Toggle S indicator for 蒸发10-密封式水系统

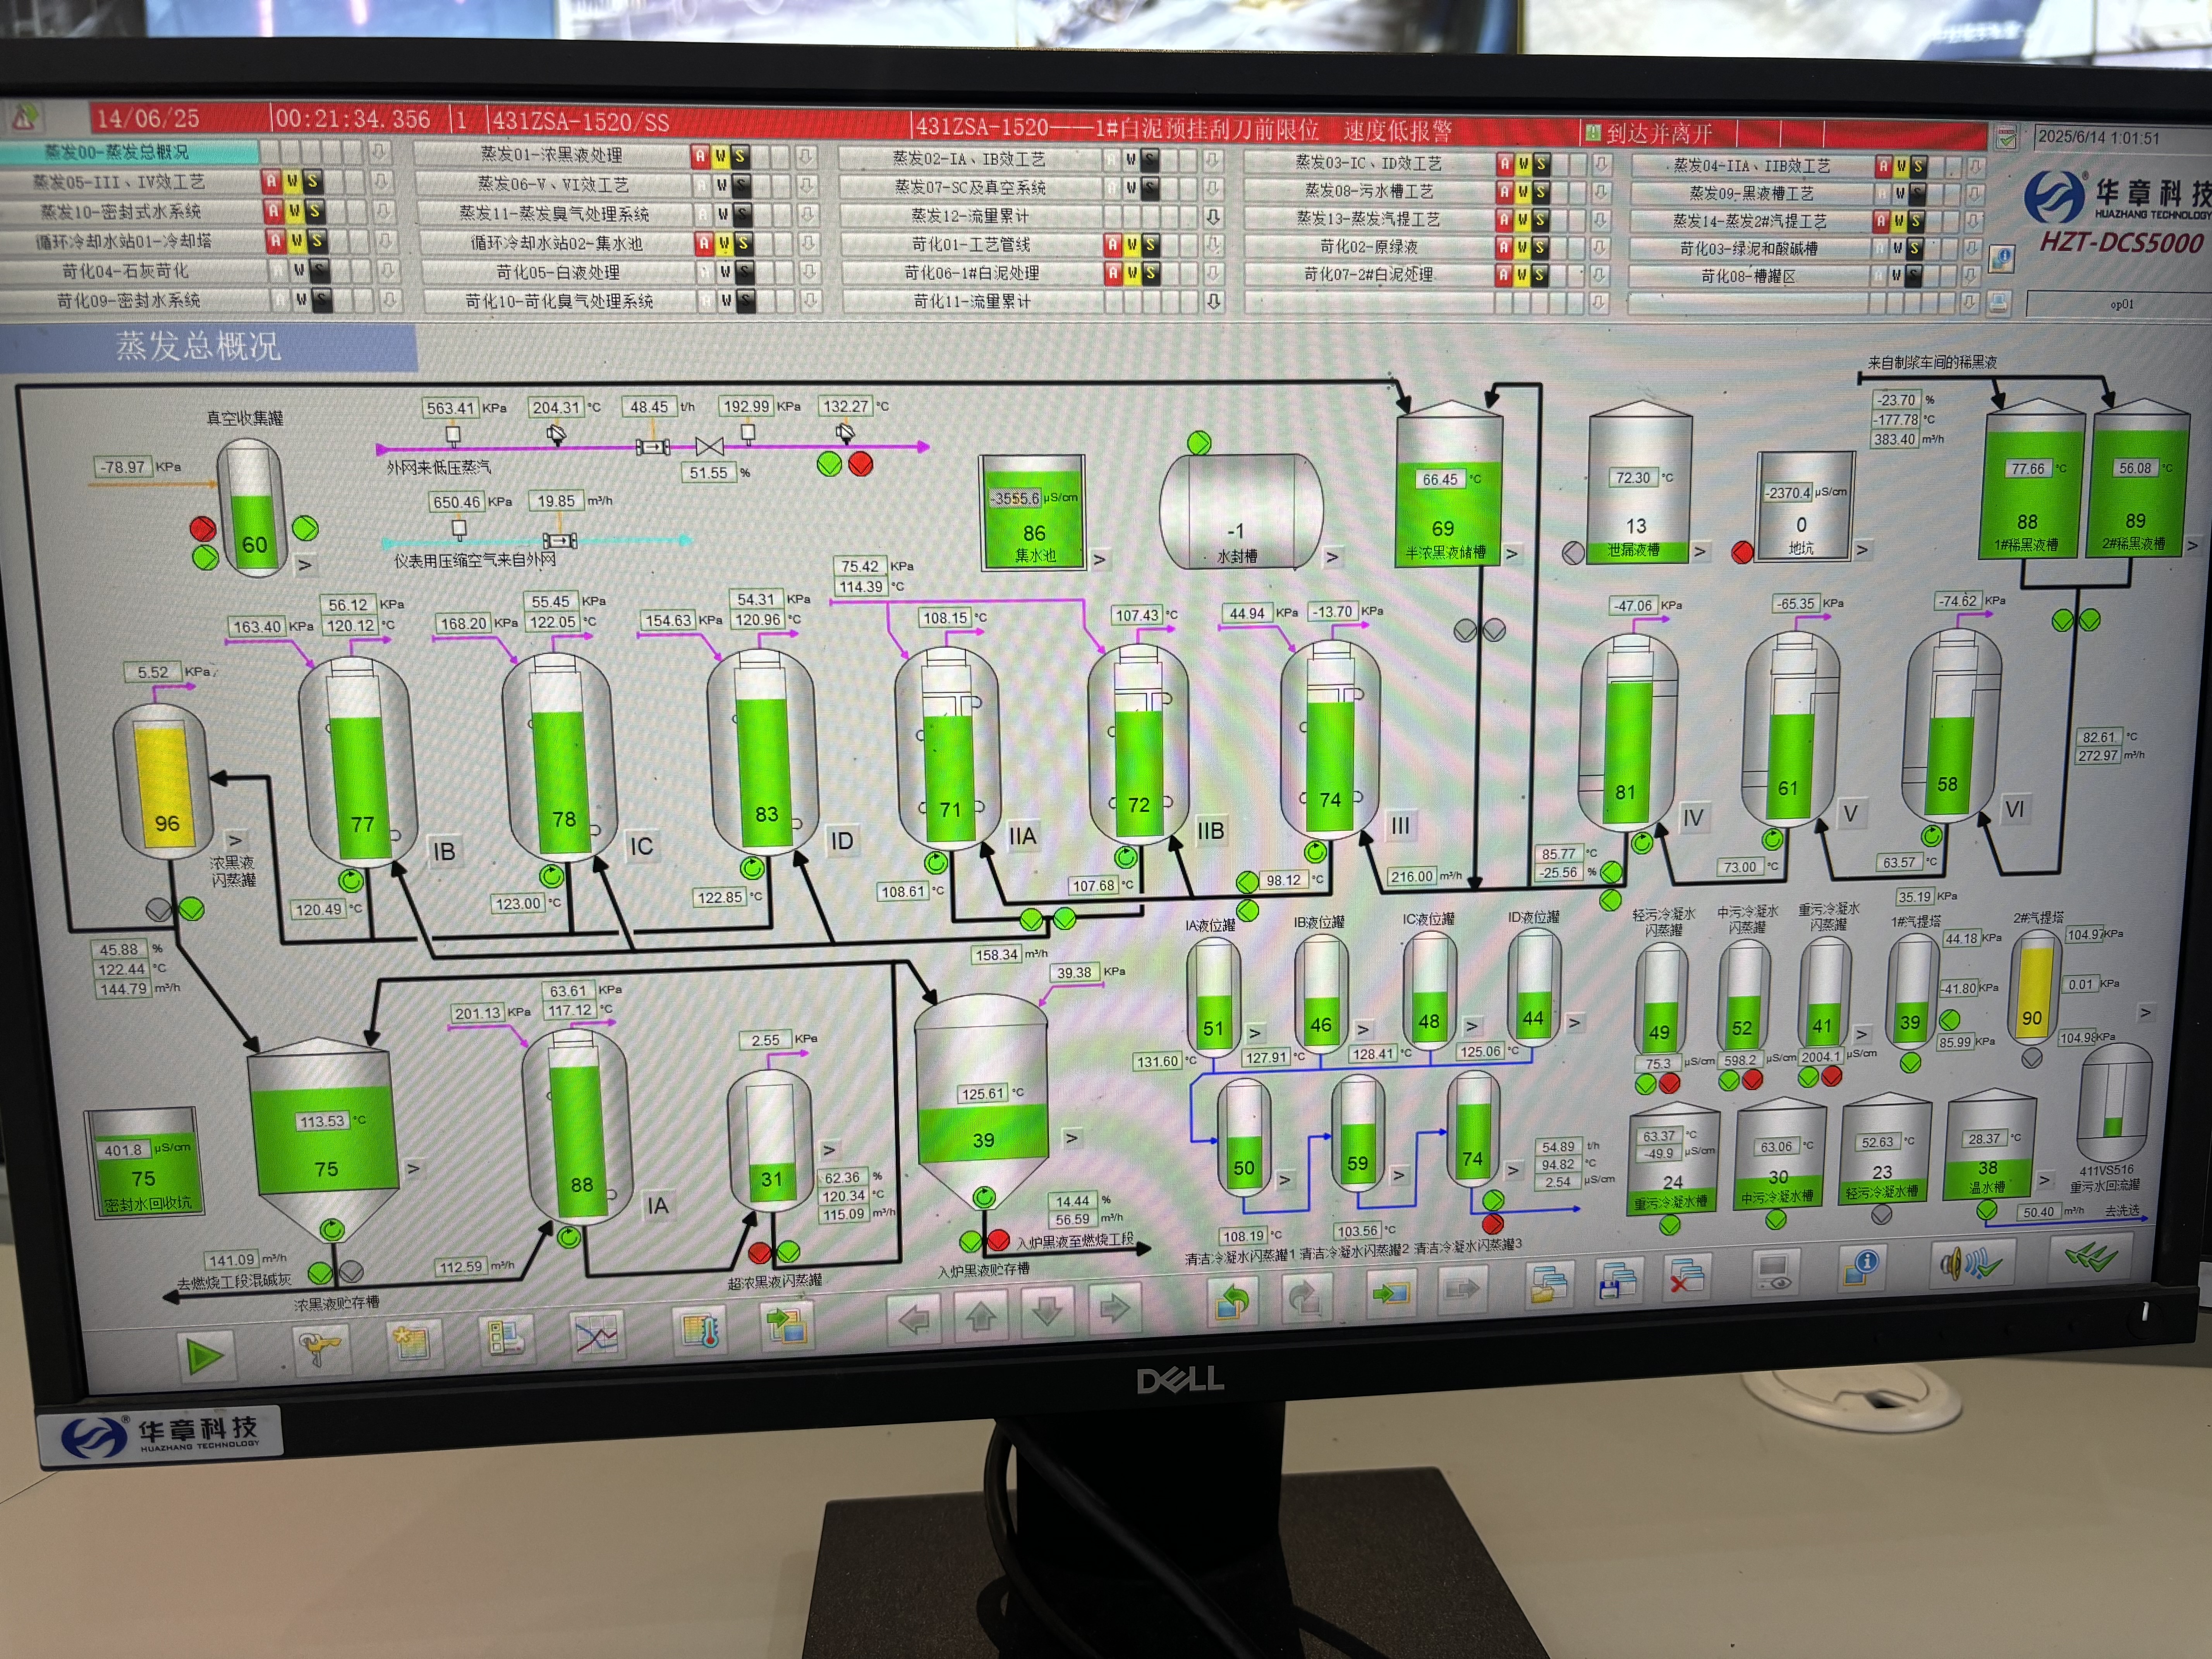314,211
